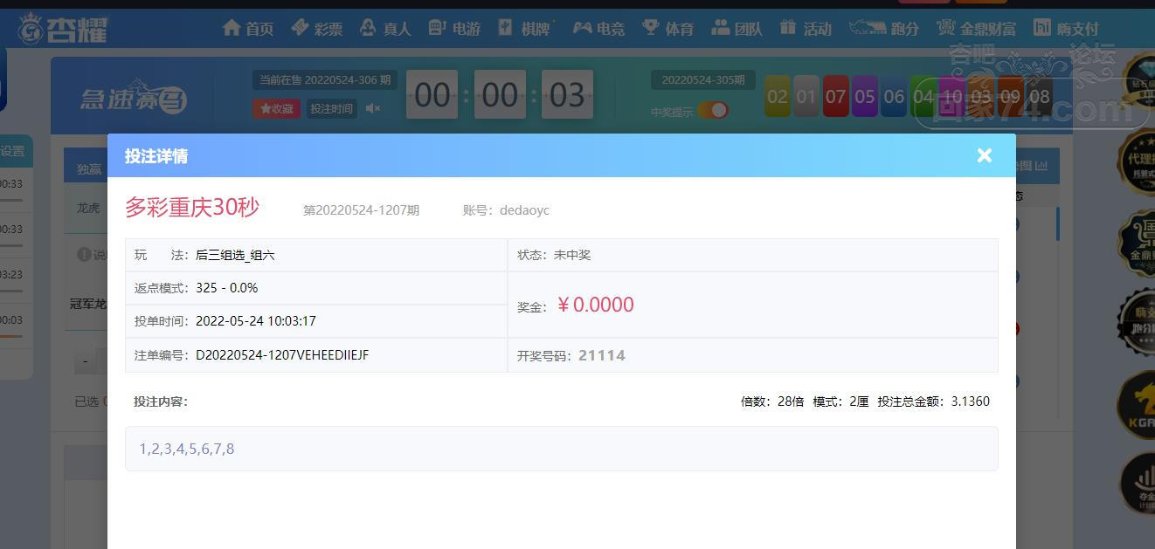Click the issue 第20220524-1207期 text

click(361, 210)
